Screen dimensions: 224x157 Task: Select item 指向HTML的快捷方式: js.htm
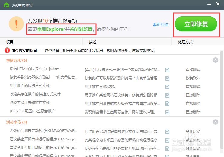[x=35, y=69]
